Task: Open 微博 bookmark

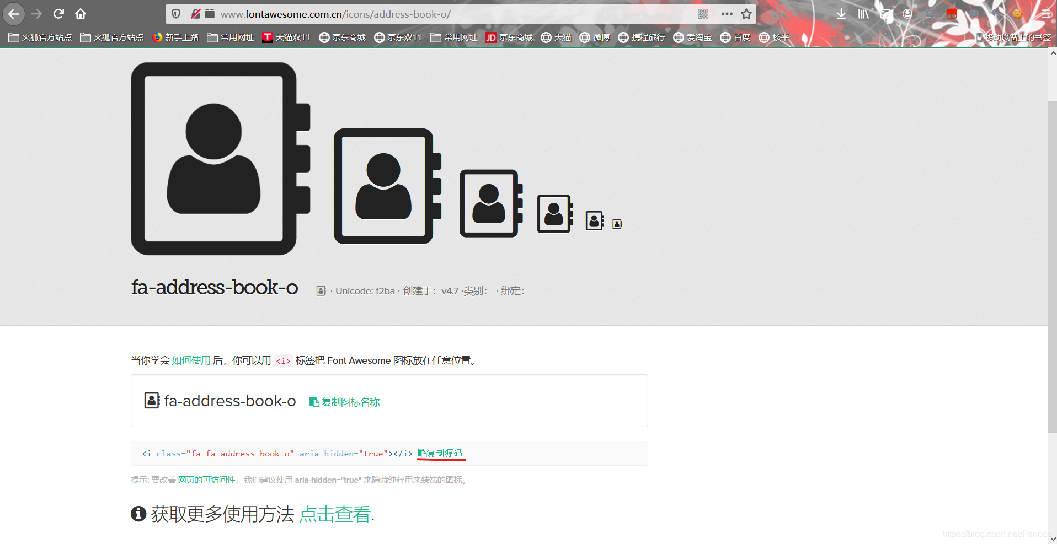Action: tap(595, 37)
